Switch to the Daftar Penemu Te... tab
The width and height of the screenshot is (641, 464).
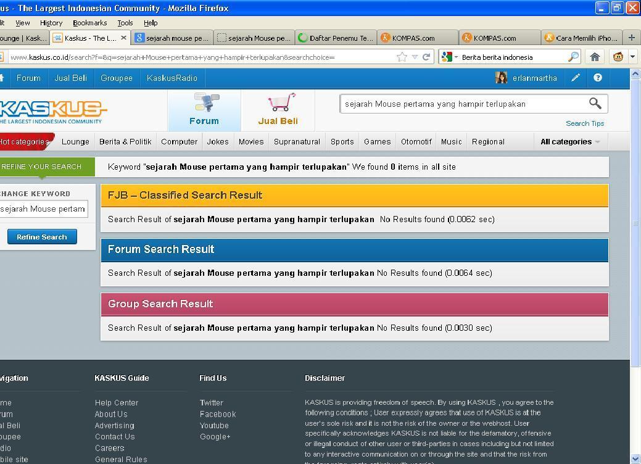336,38
